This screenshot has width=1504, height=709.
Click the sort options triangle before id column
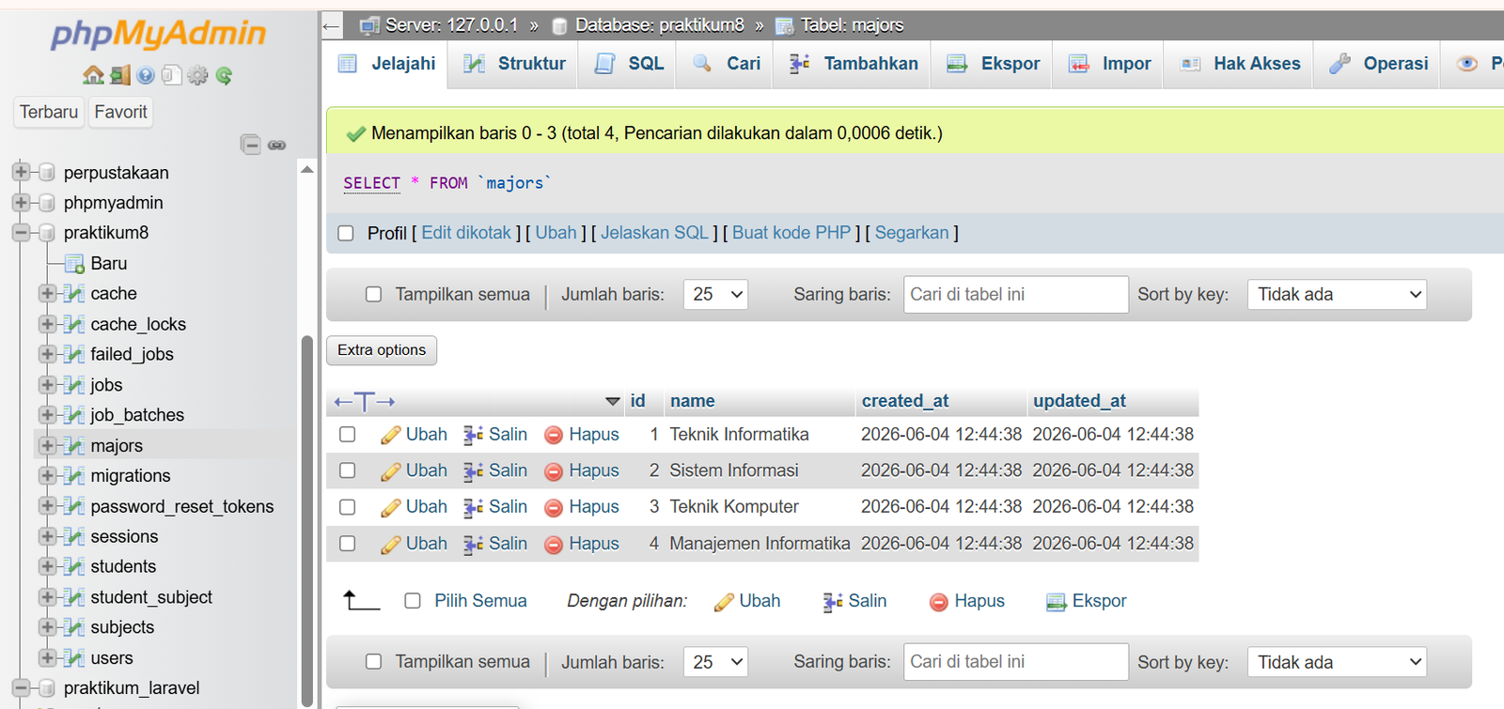pyautogui.click(x=613, y=402)
